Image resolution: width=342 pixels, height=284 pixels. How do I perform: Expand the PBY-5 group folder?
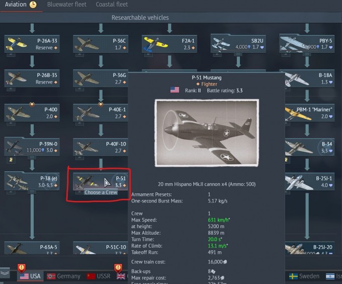[x=307, y=54]
